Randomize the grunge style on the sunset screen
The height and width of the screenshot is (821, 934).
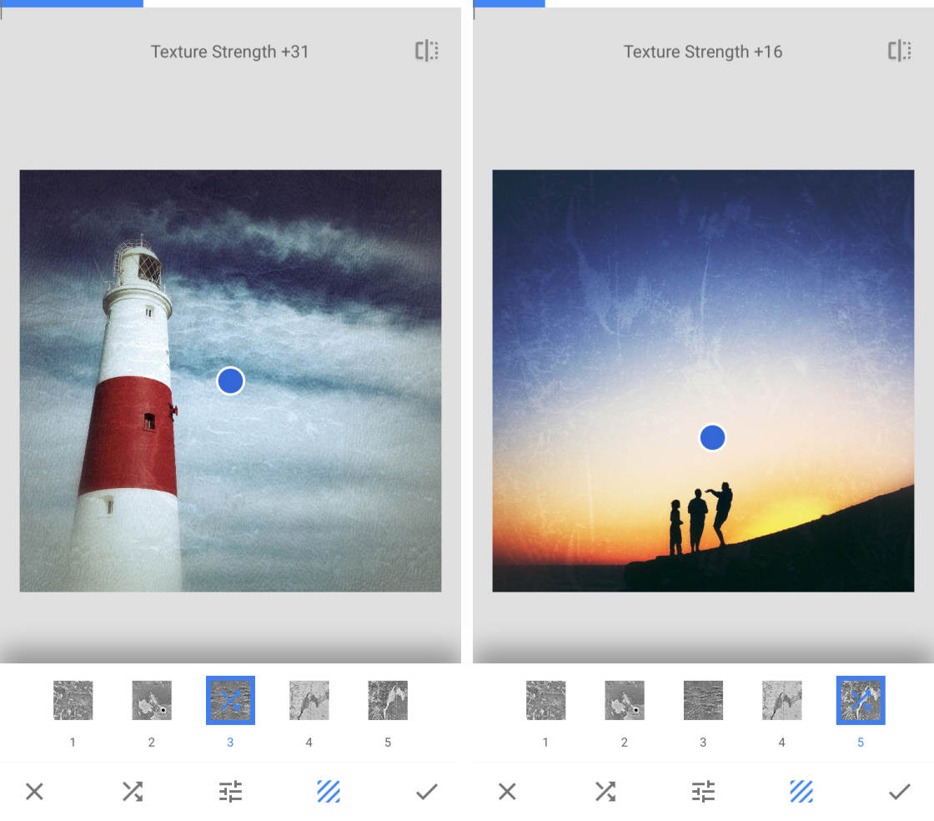coord(605,791)
